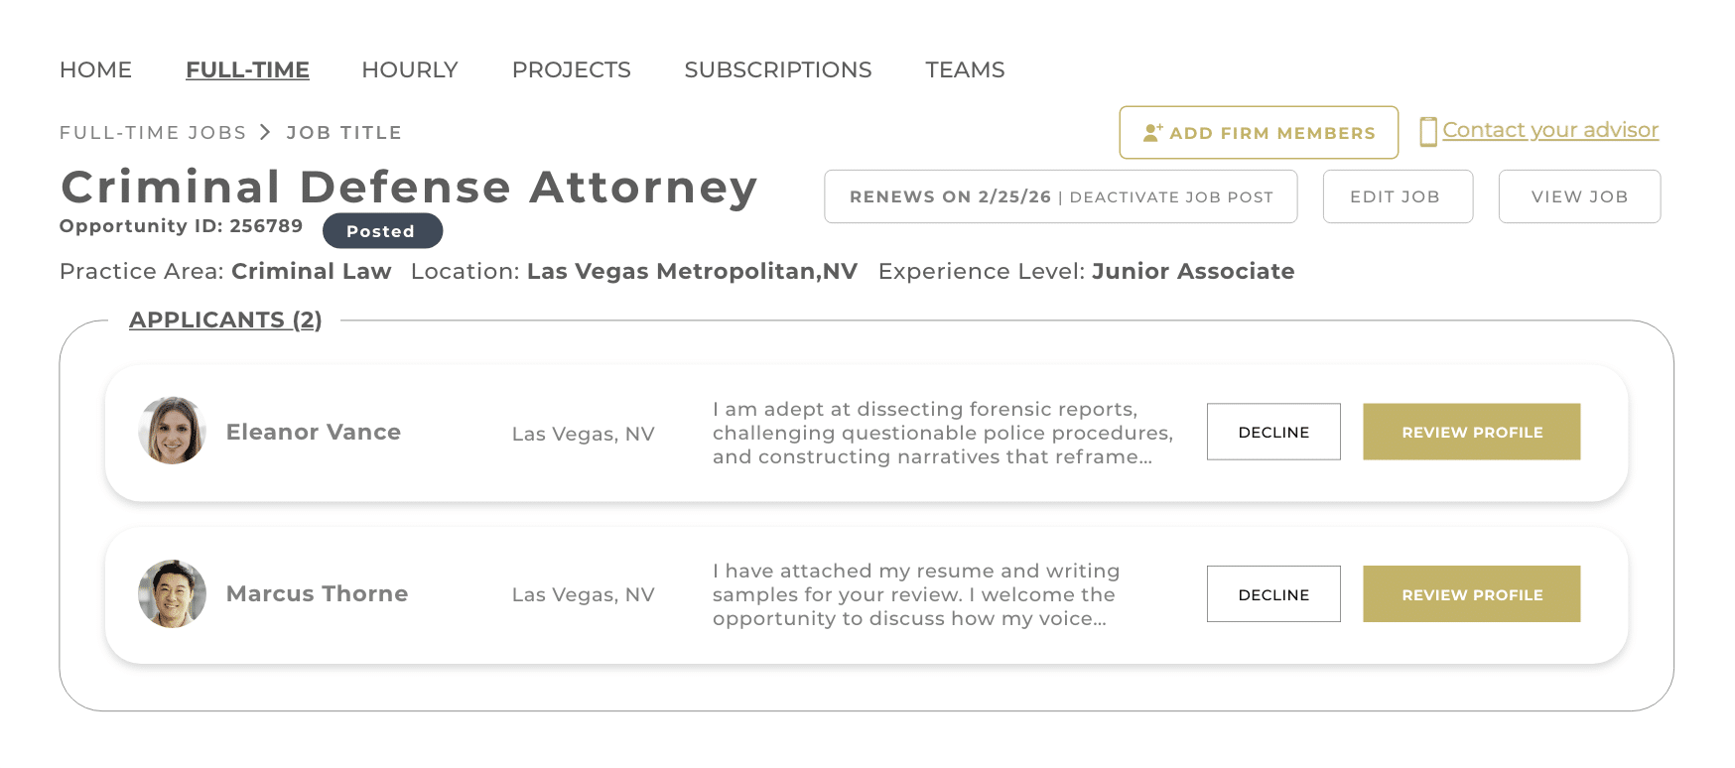
Task: Review Marcus Thorne's profile
Action: (x=1471, y=594)
